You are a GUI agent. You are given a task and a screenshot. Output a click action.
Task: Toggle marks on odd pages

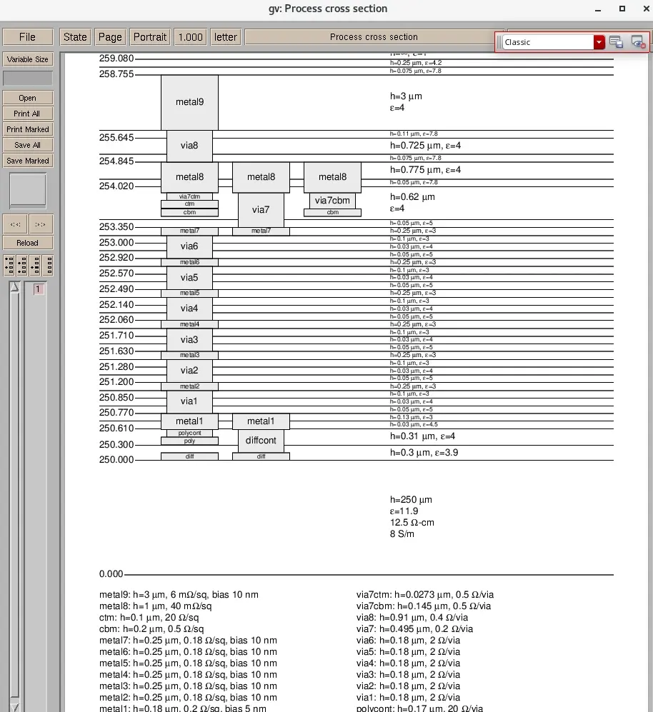pyautogui.click(x=9, y=265)
